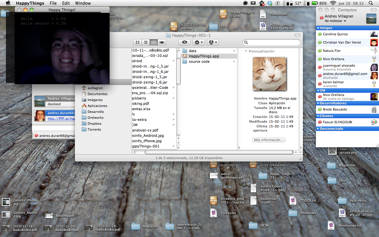Select contact juanmiguel alvarado
The image size is (379, 237).
click(x=347, y=67)
